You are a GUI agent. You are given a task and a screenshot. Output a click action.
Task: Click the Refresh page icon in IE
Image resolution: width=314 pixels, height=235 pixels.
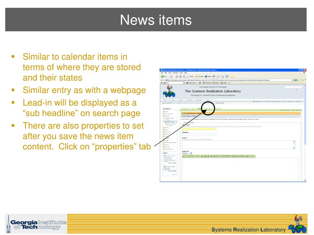point(180,76)
